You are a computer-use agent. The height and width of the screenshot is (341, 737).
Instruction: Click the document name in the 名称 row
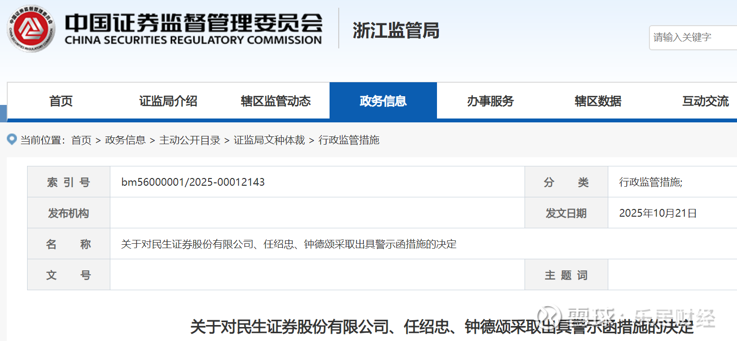coord(289,244)
